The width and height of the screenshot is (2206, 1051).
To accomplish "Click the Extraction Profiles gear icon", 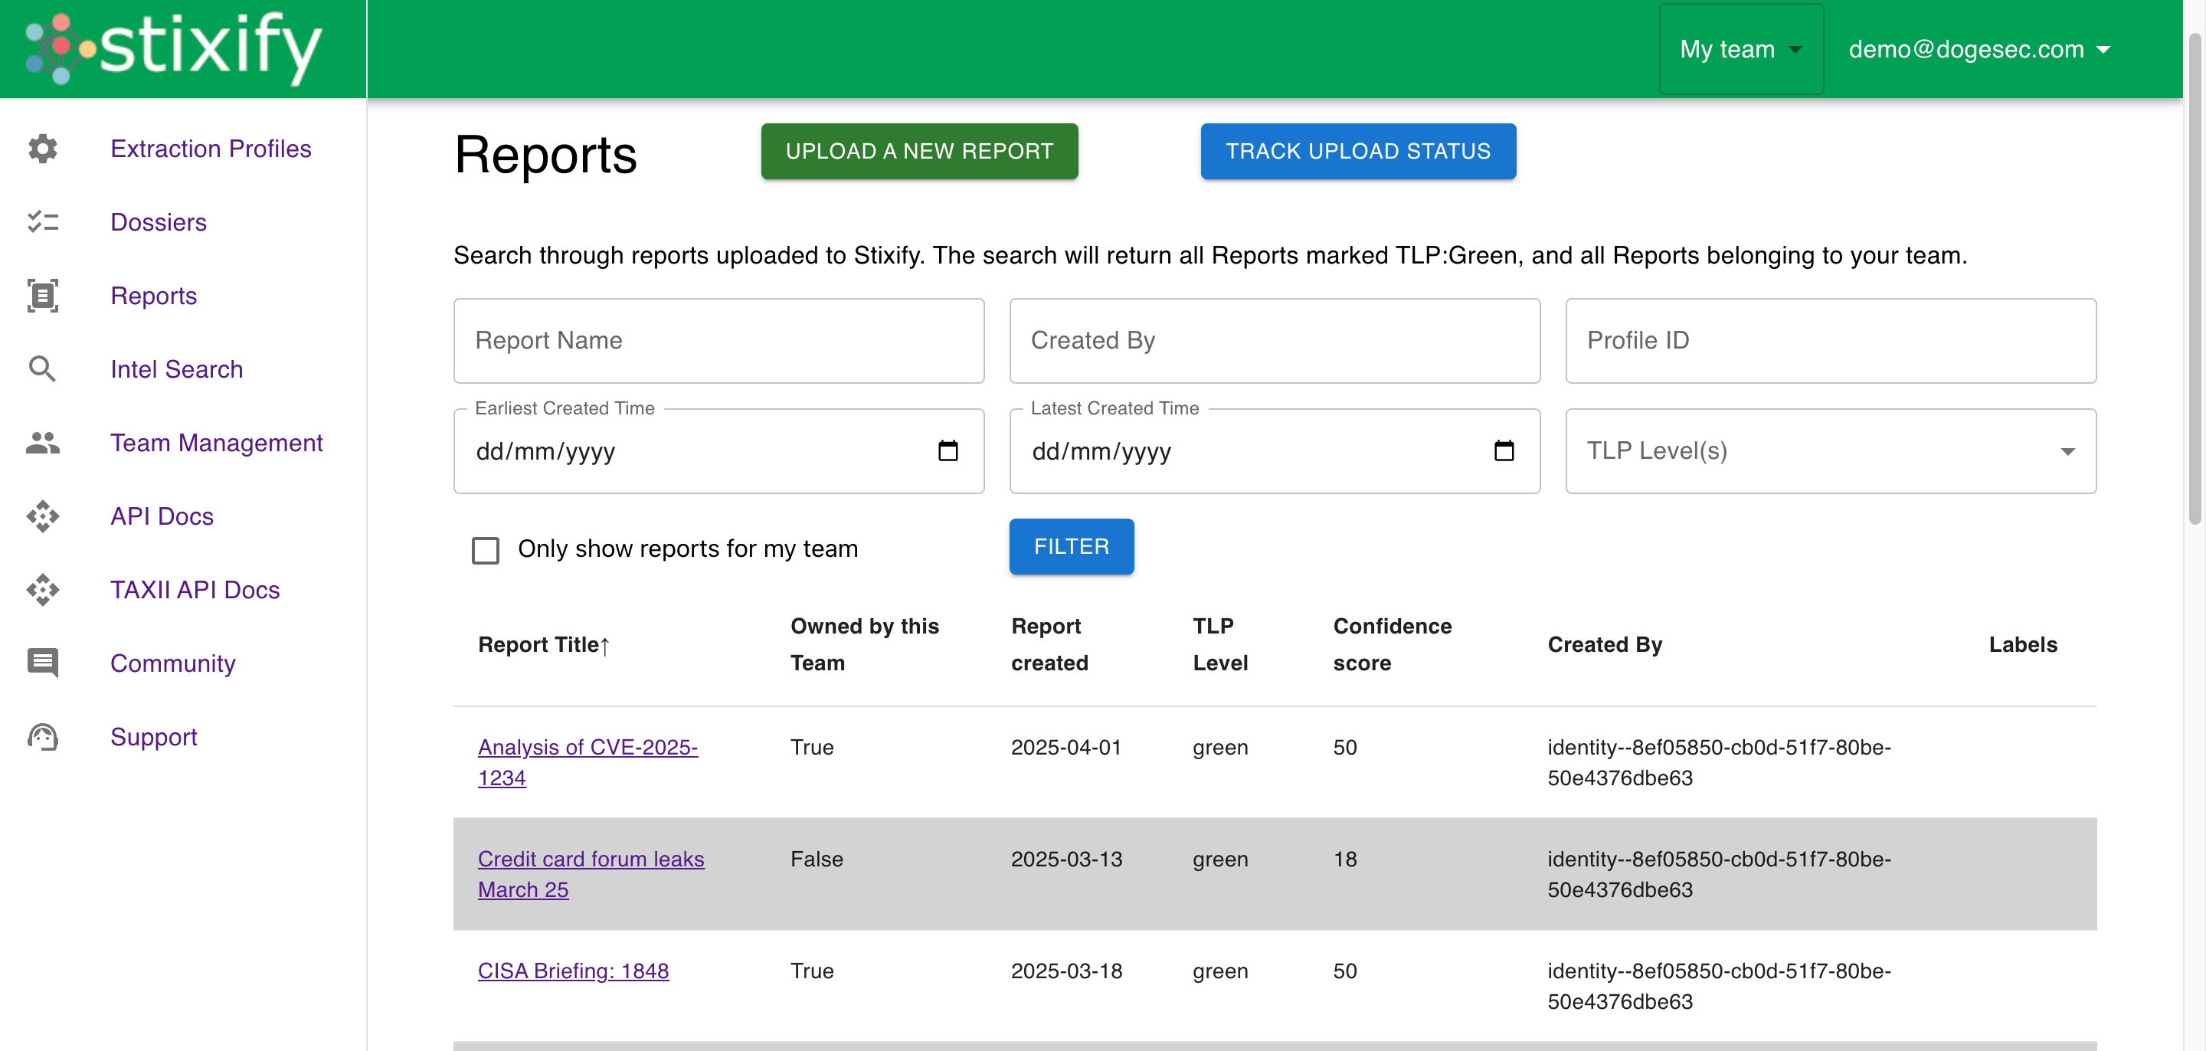I will 43,148.
